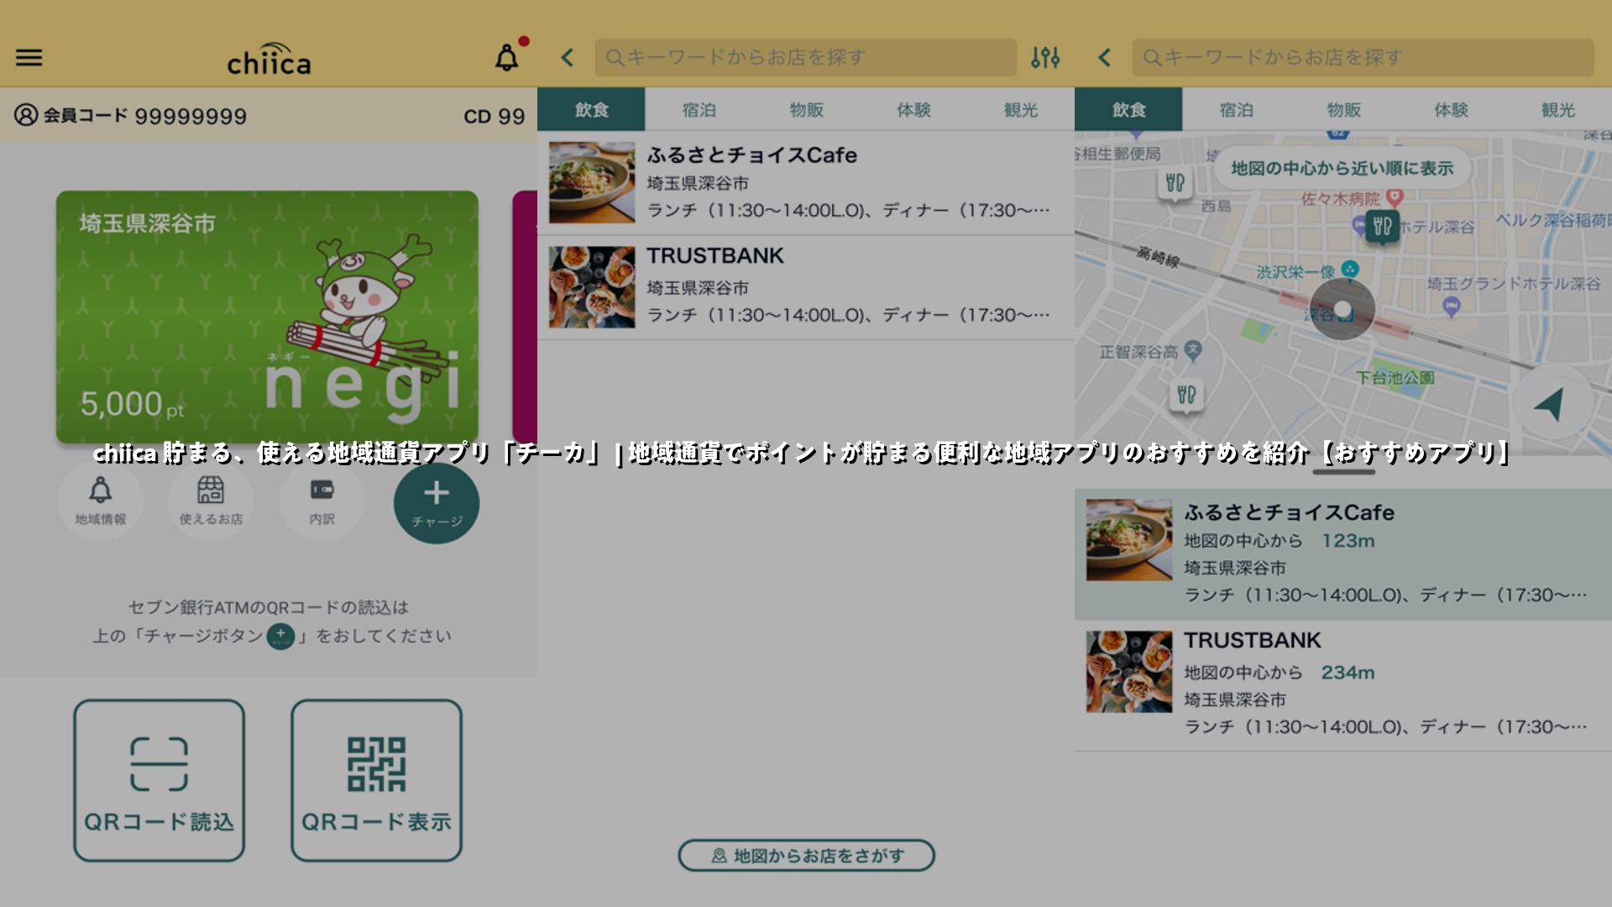The image size is (1612, 907).
Task: Tap 地図からお店をさがす button
Action: pyautogui.click(x=806, y=855)
